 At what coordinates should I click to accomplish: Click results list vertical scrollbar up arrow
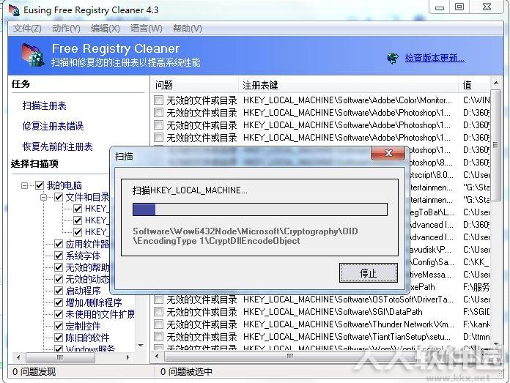495,83
